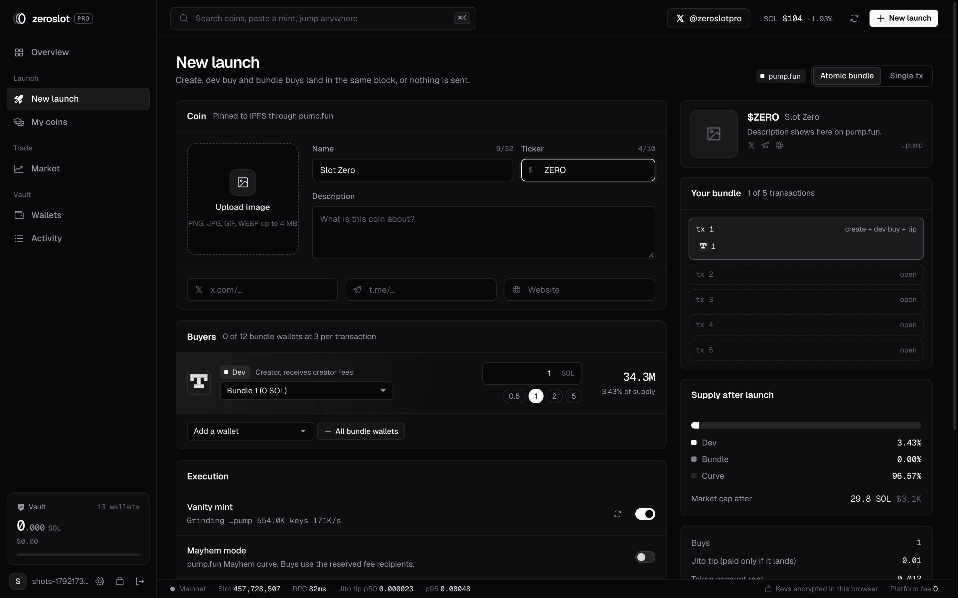Open the @zeroslotpro X link
This screenshot has height=598, width=958.
pyautogui.click(x=708, y=18)
